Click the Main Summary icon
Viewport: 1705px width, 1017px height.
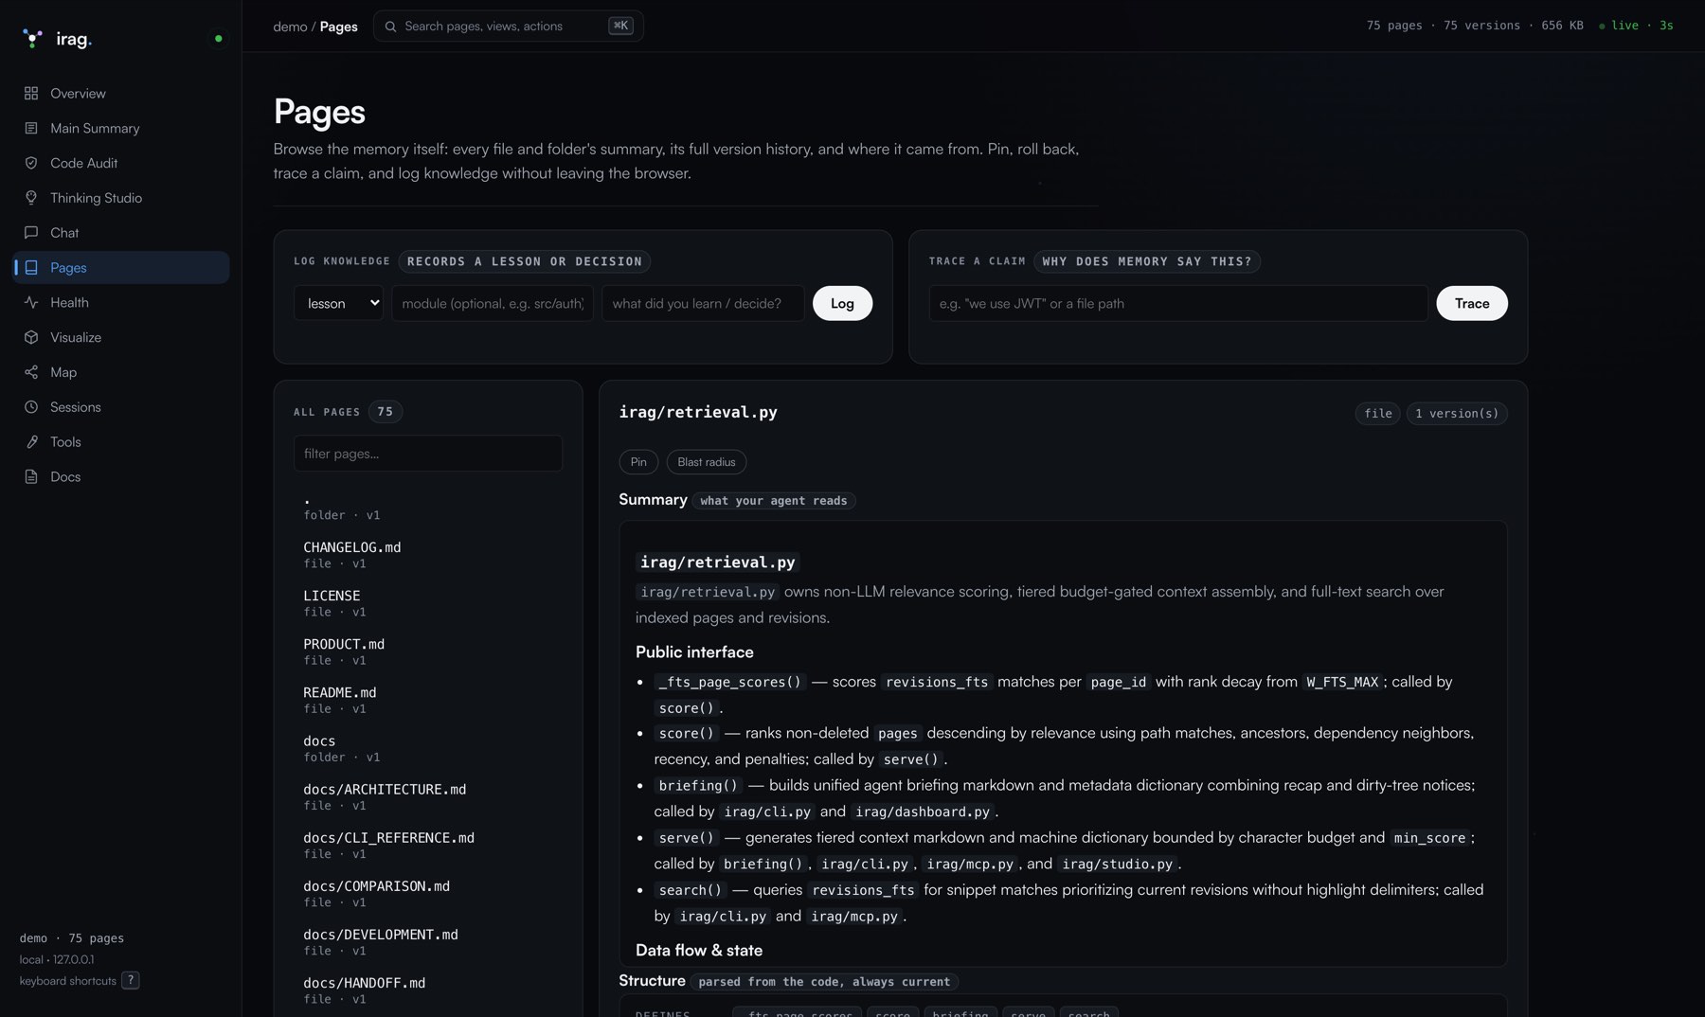coord(31,128)
